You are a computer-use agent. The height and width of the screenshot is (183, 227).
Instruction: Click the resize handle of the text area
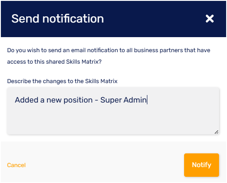[216, 132]
